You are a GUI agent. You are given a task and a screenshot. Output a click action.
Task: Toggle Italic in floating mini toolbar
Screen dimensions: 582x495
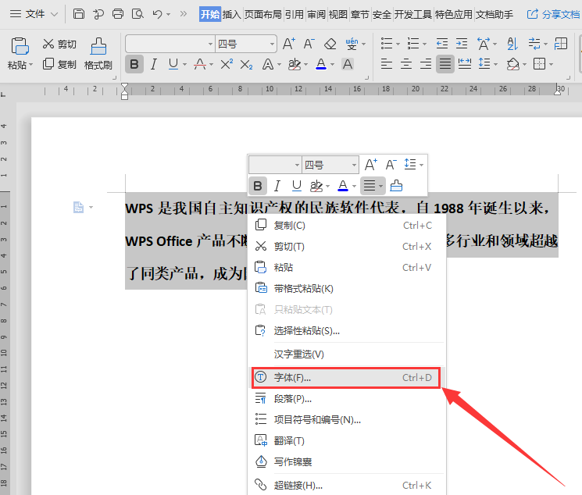pos(277,185)
